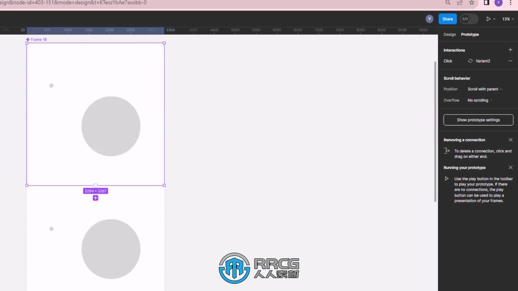This screenshot has height=291, width=518.
Task: Click the blue Share button
Action: [448, 19]
